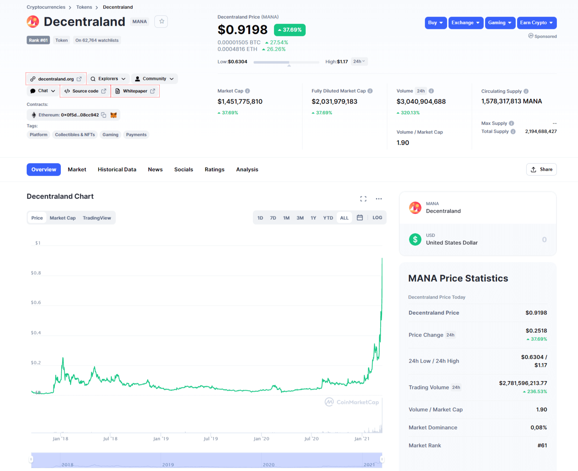Click the right handle of chart range slider
This screenshot has width=578, height=471.
point(382,459)
